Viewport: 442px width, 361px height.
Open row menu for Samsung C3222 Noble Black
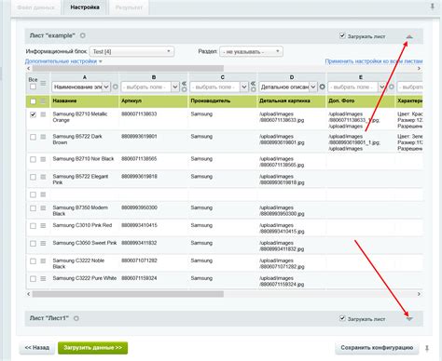pos(43,261)
